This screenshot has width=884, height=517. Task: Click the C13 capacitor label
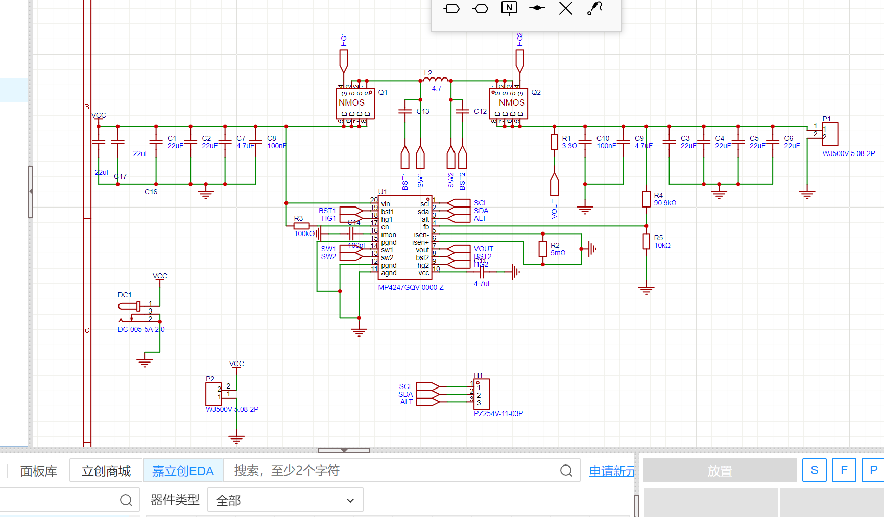(x=423, y=111)
